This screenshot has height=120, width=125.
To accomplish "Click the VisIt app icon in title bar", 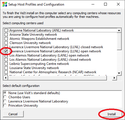I will 5,4.
